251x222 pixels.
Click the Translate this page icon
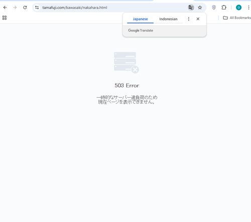tap(191, 8)
